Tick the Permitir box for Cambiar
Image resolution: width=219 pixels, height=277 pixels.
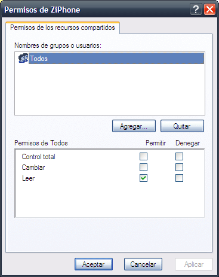point(143,168)
